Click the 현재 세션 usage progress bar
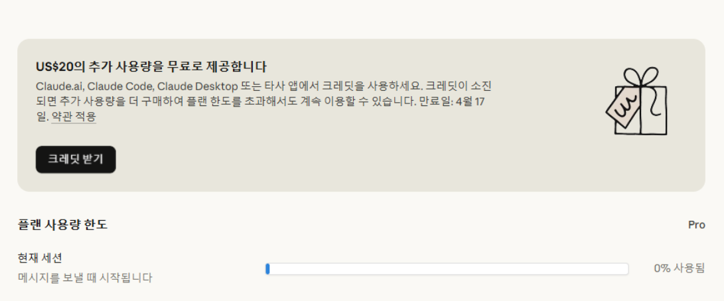This screenshot has height=301, width=724. 447,269
